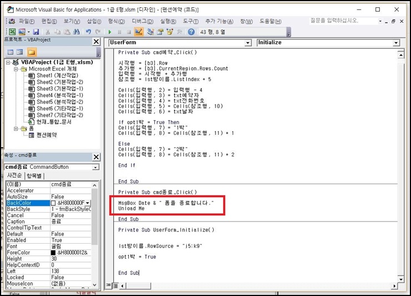Select the Caption property row
The height and width of the screenshot is (296, 411).
coord(49,222)
